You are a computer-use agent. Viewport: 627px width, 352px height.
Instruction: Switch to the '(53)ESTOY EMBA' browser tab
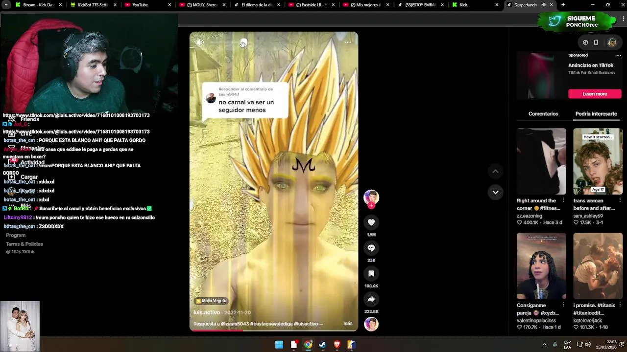click(420, 5)
